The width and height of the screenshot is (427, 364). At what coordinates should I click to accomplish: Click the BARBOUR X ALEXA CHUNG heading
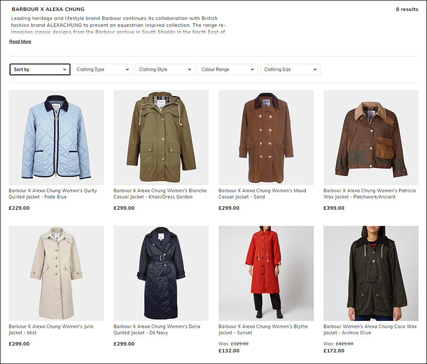coord(48,9)
